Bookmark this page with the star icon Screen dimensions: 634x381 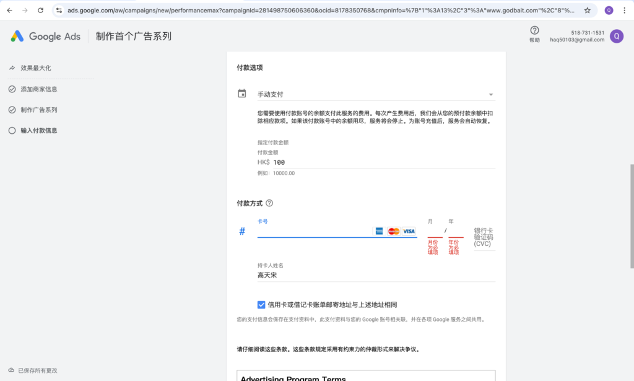pyautogui.click(x=587, y=11)
